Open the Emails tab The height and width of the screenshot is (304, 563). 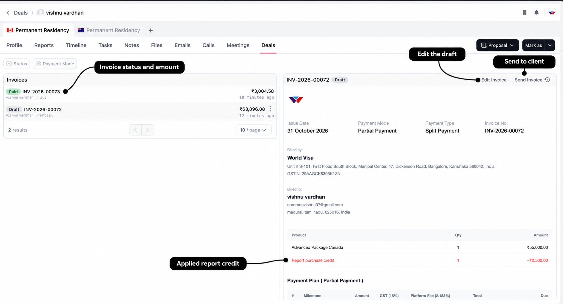(x=183, y=45)
